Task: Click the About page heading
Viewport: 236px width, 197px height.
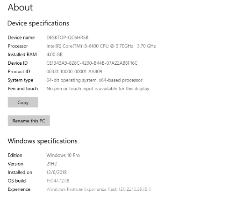Action: (20, 7)
